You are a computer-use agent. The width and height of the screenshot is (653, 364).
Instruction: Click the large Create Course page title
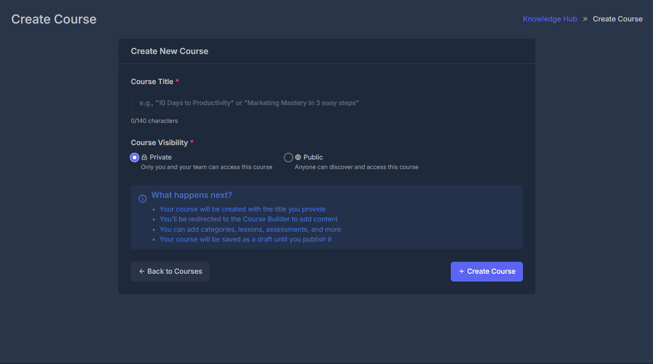pyautogui.click(x=54, y=19)
